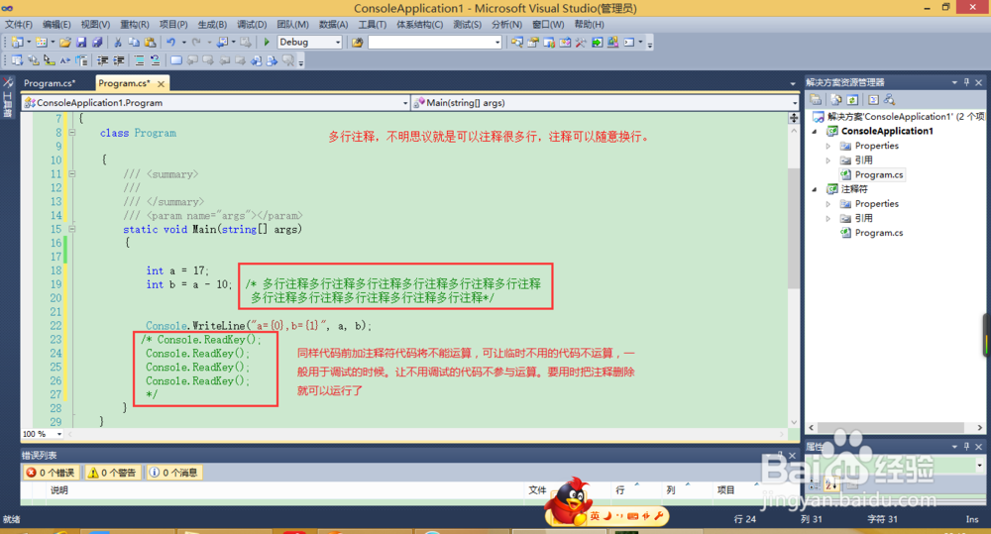Show All Files icon in Solution Explorer
Image resolution: width=991 pixels, height=534 pixels.
coord(836,100)
